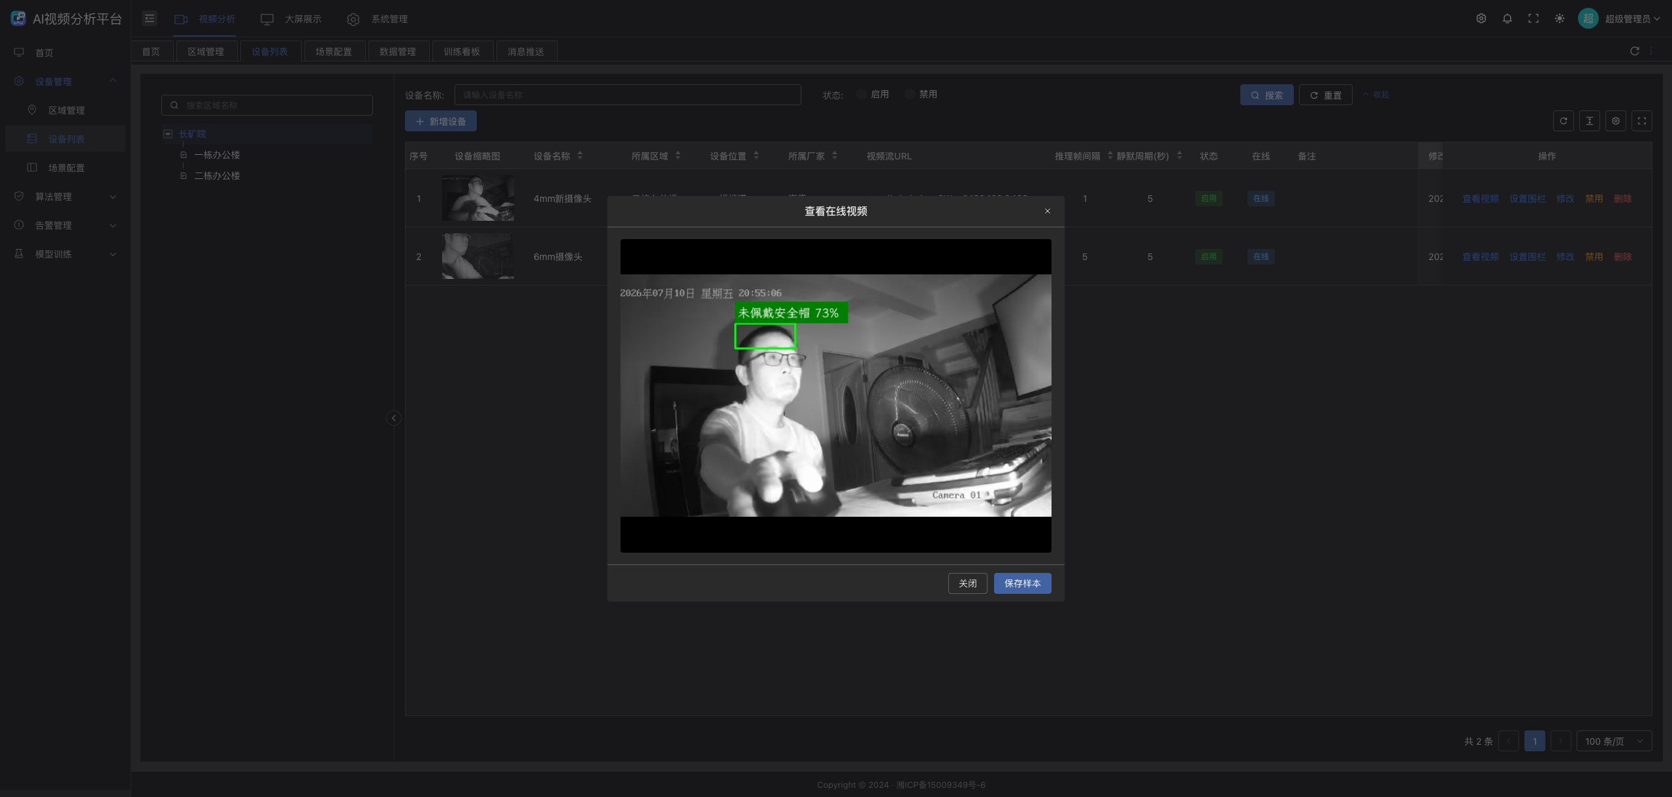Focus the 搜索区域名称 search field
The height and width of the screenshot is (797, 1672).
pyautogui.click(x=267, y=105)
